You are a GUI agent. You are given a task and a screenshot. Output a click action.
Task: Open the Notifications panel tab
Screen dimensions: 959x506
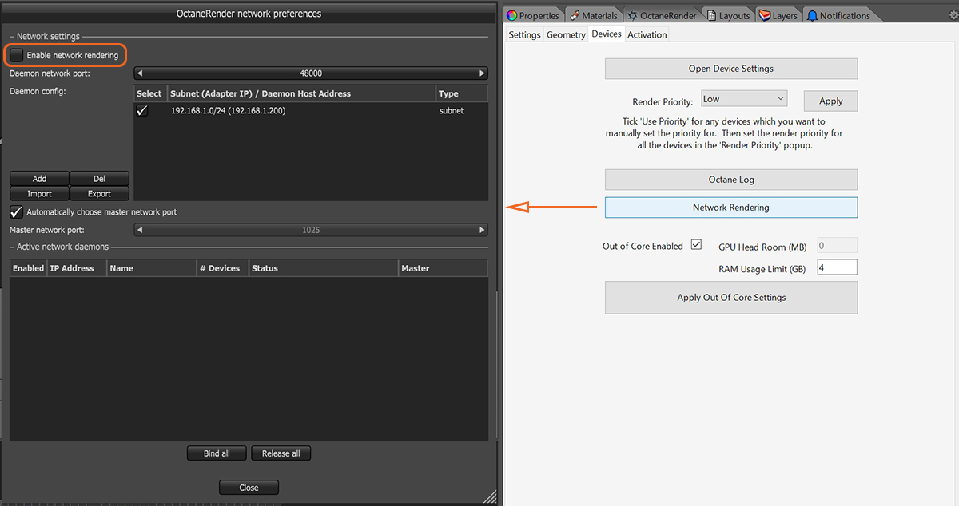click(839, 15)
